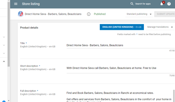175x102 pixels.
Task: Open notifications bell with 4 alerts
Action: [162, 4]
